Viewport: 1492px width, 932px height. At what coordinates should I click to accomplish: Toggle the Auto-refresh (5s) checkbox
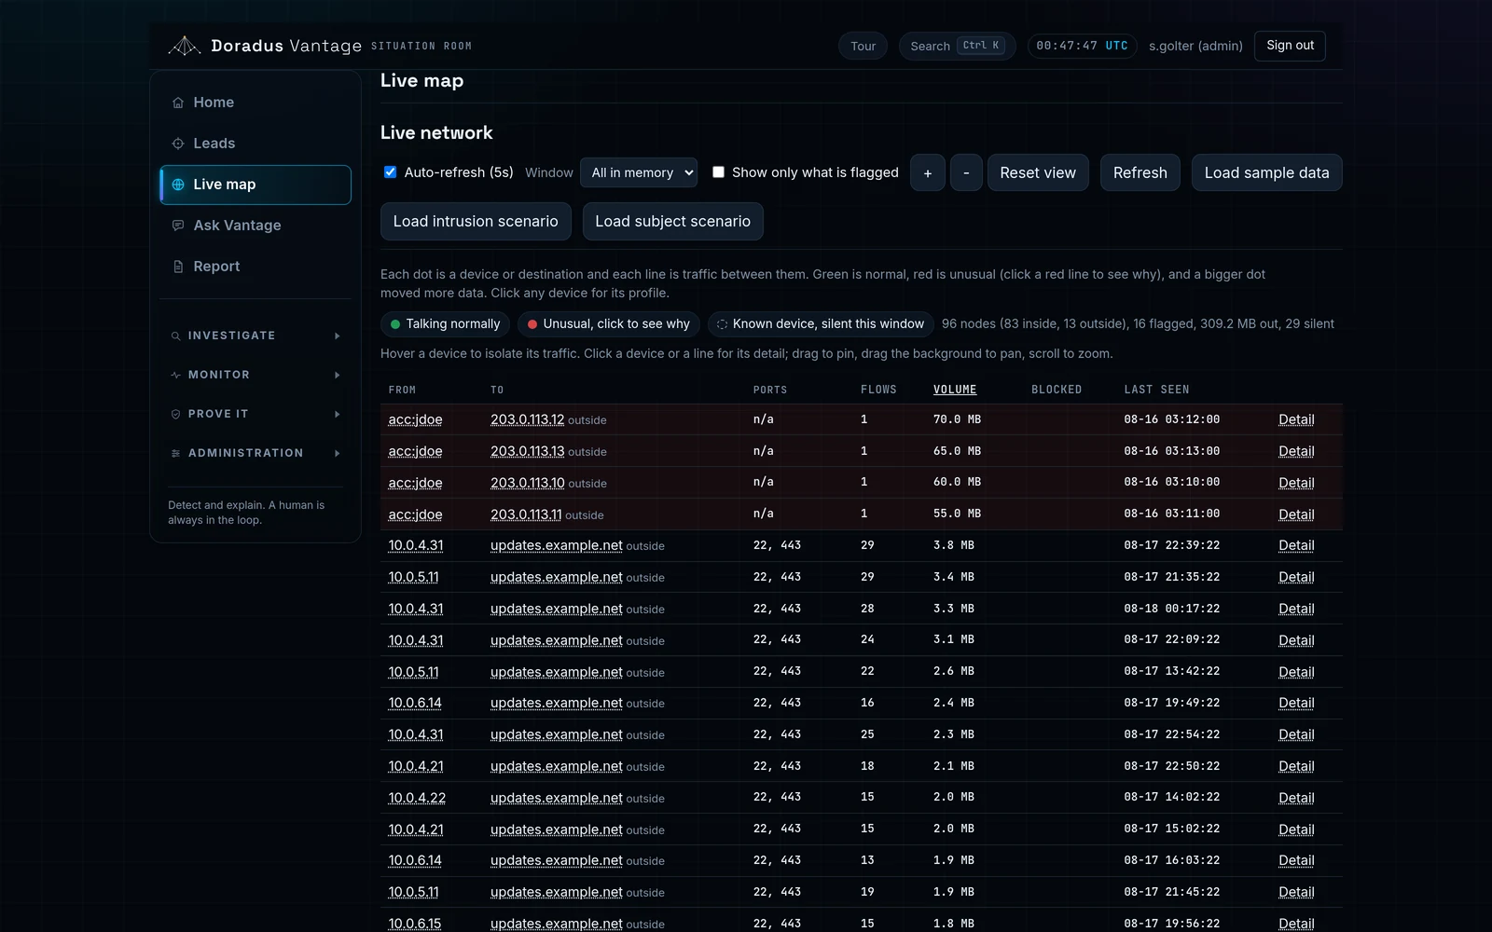(391, 172)
